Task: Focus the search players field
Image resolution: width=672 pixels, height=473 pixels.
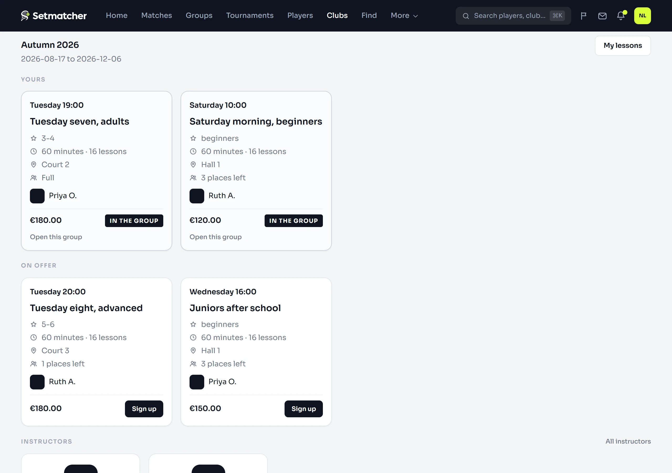Action: click(513, 16)
